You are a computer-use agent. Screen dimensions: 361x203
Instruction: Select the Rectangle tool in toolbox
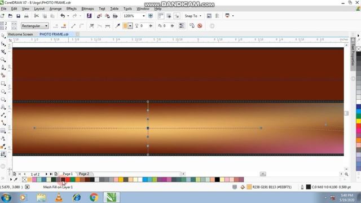tap(3, 83)
